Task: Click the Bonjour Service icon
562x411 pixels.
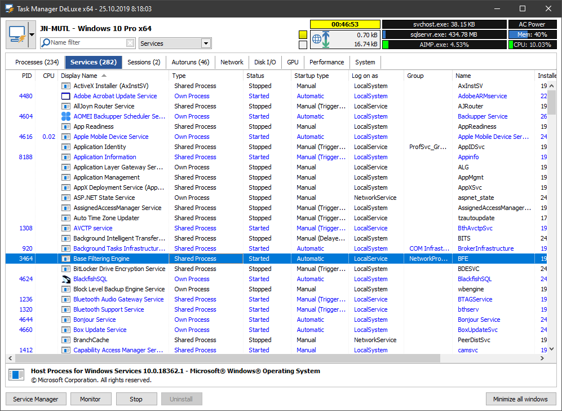Action: pyautogui.click(x=65, y=320)
